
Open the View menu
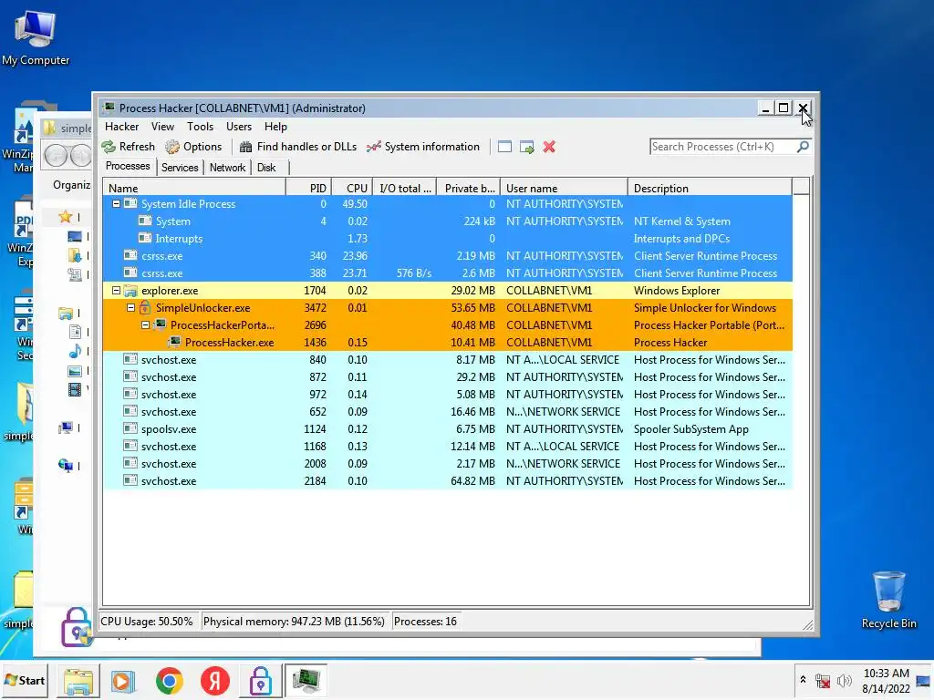(x=162, y=126)
